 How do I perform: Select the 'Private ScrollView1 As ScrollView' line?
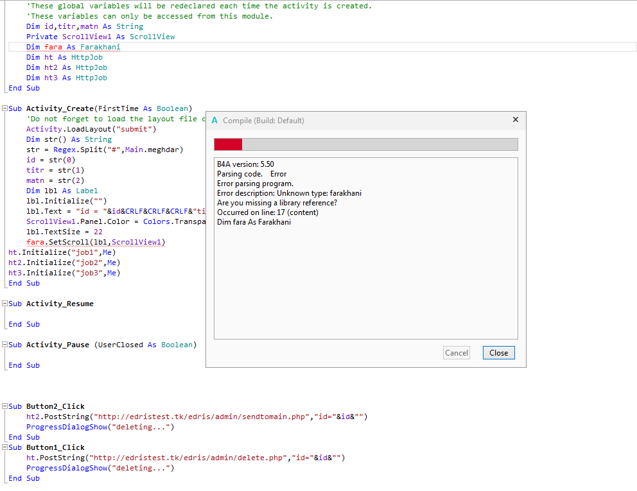(100, 37)
